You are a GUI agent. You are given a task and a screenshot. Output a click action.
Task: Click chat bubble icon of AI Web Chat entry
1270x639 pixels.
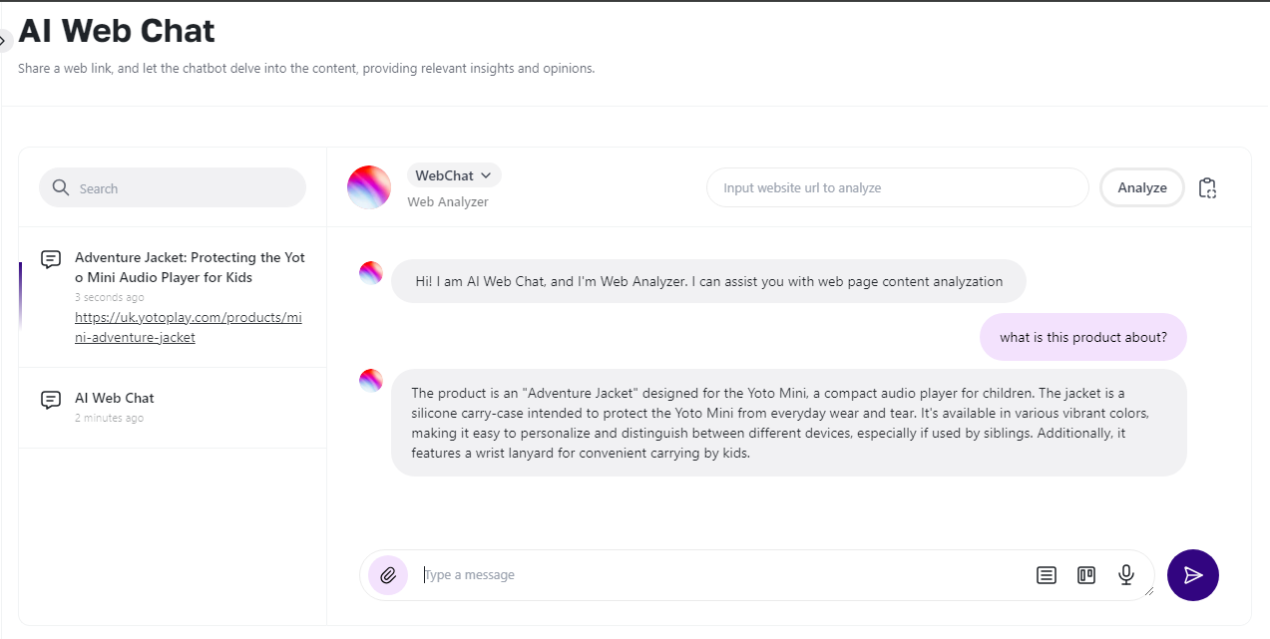(51, 400)
